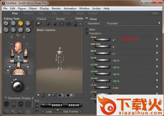Select the Taper editing tool
Viewport: 164px width, 116px height.
(x=13, y=30)
